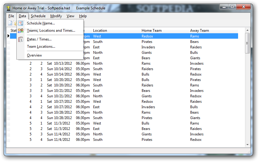Click the two-people Teams menu icon

21,31
